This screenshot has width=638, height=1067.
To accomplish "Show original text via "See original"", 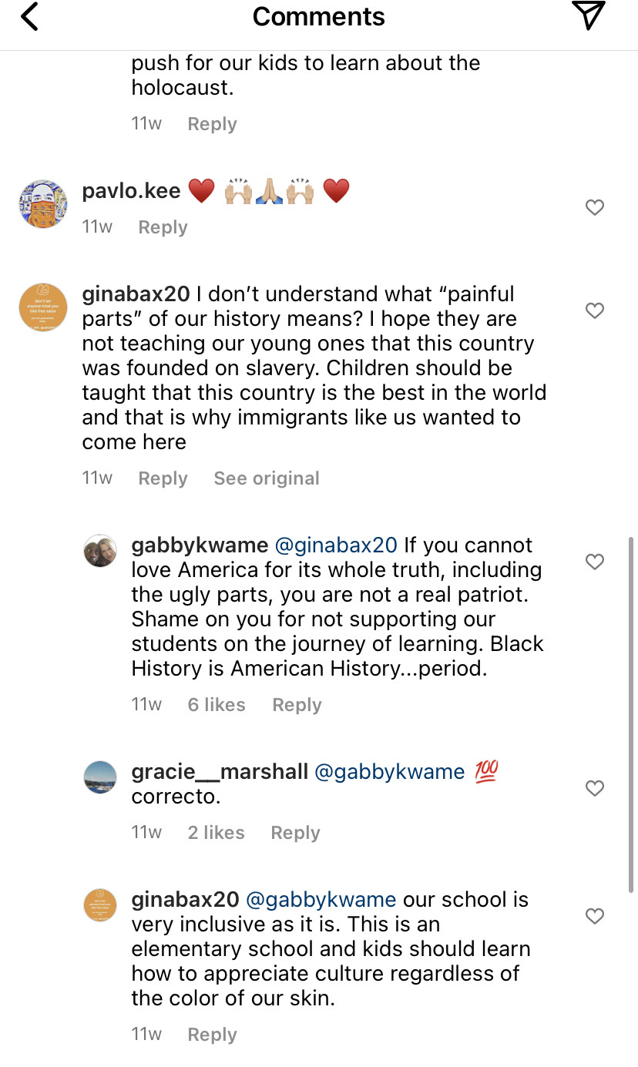I will [267, 478].
